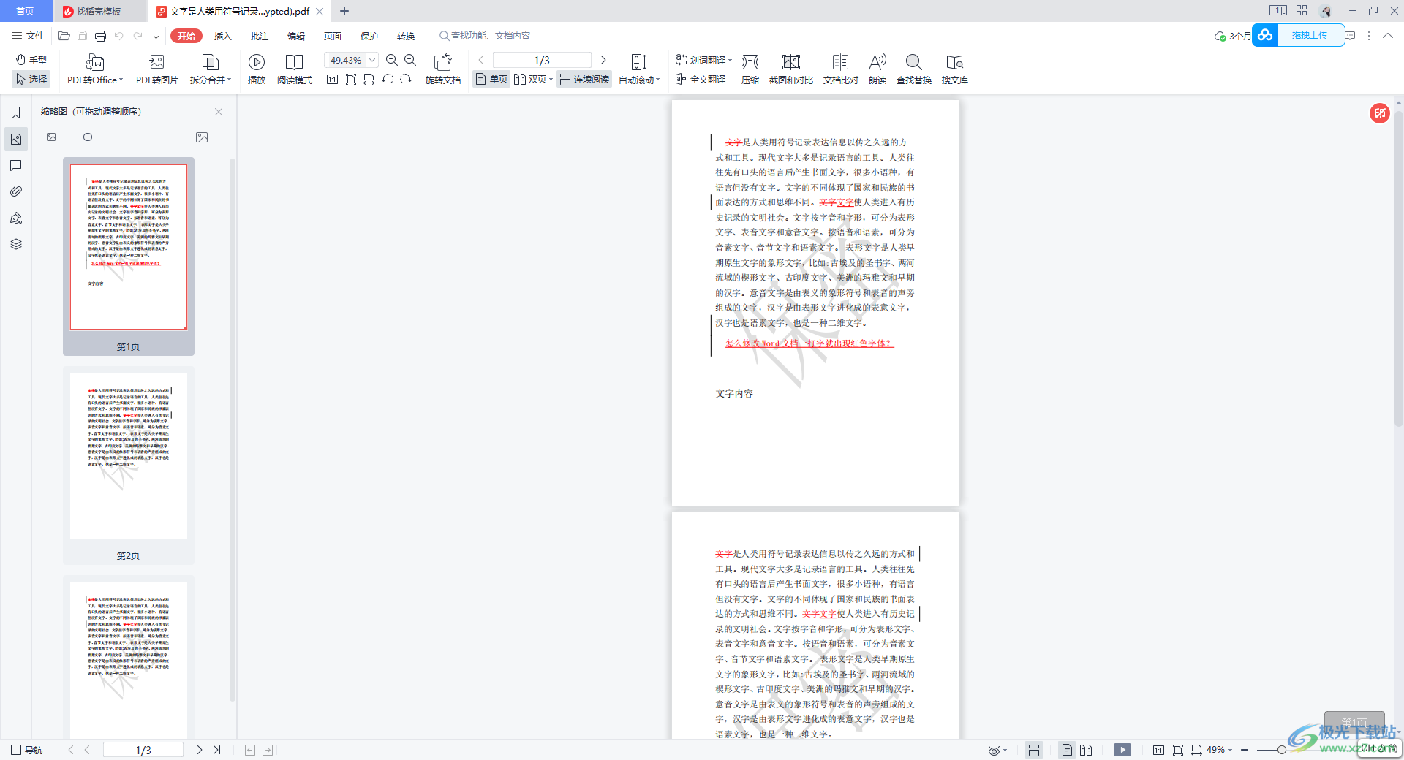The image size is (1404, 760).
Task: Rotate page clockwise icon
Action: coord(406,79)
